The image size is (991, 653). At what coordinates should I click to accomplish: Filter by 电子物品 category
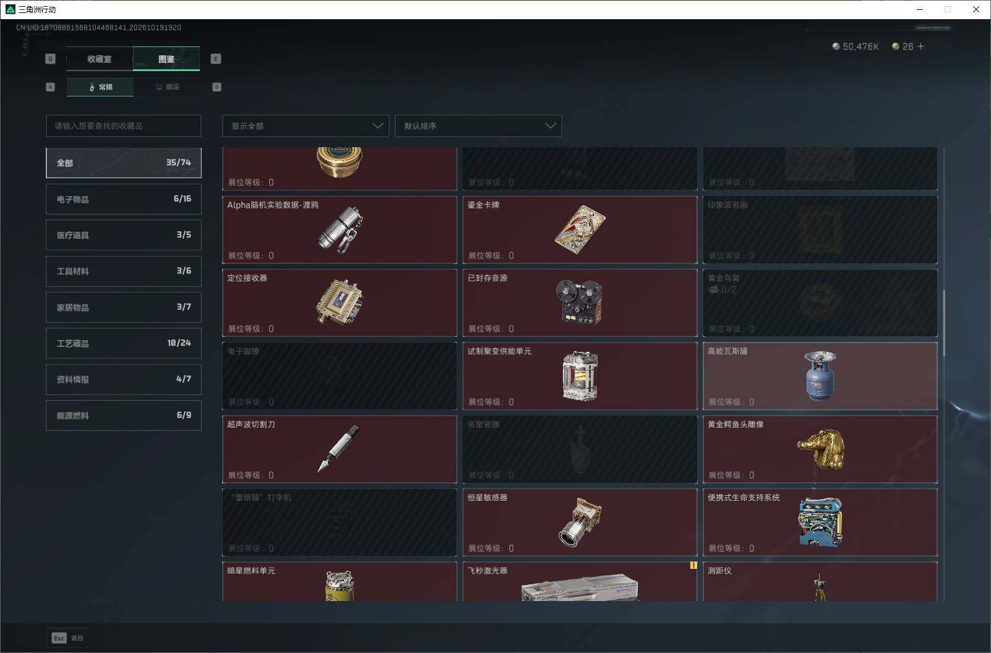tap(124, 199)
